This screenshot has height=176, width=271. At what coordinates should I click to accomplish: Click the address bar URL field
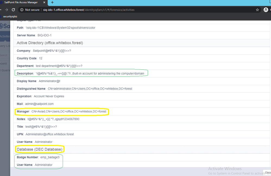(x=89, y=10)
